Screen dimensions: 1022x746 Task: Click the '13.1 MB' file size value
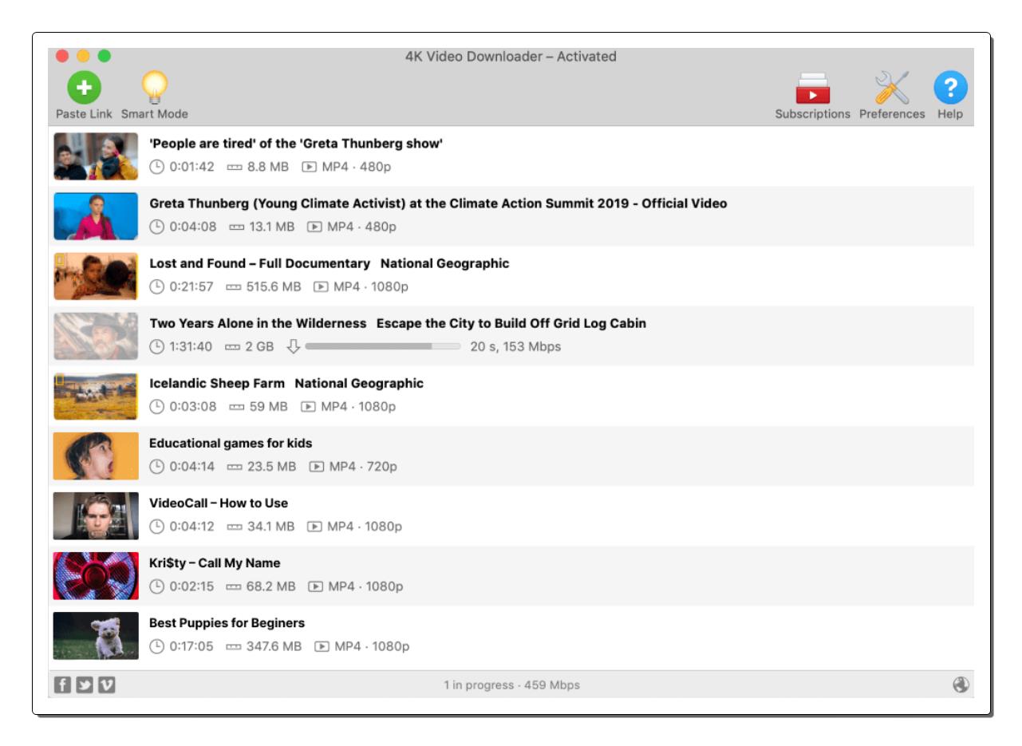(270, 227)
